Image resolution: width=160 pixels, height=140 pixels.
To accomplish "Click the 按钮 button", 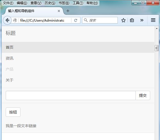I will 13,112.
